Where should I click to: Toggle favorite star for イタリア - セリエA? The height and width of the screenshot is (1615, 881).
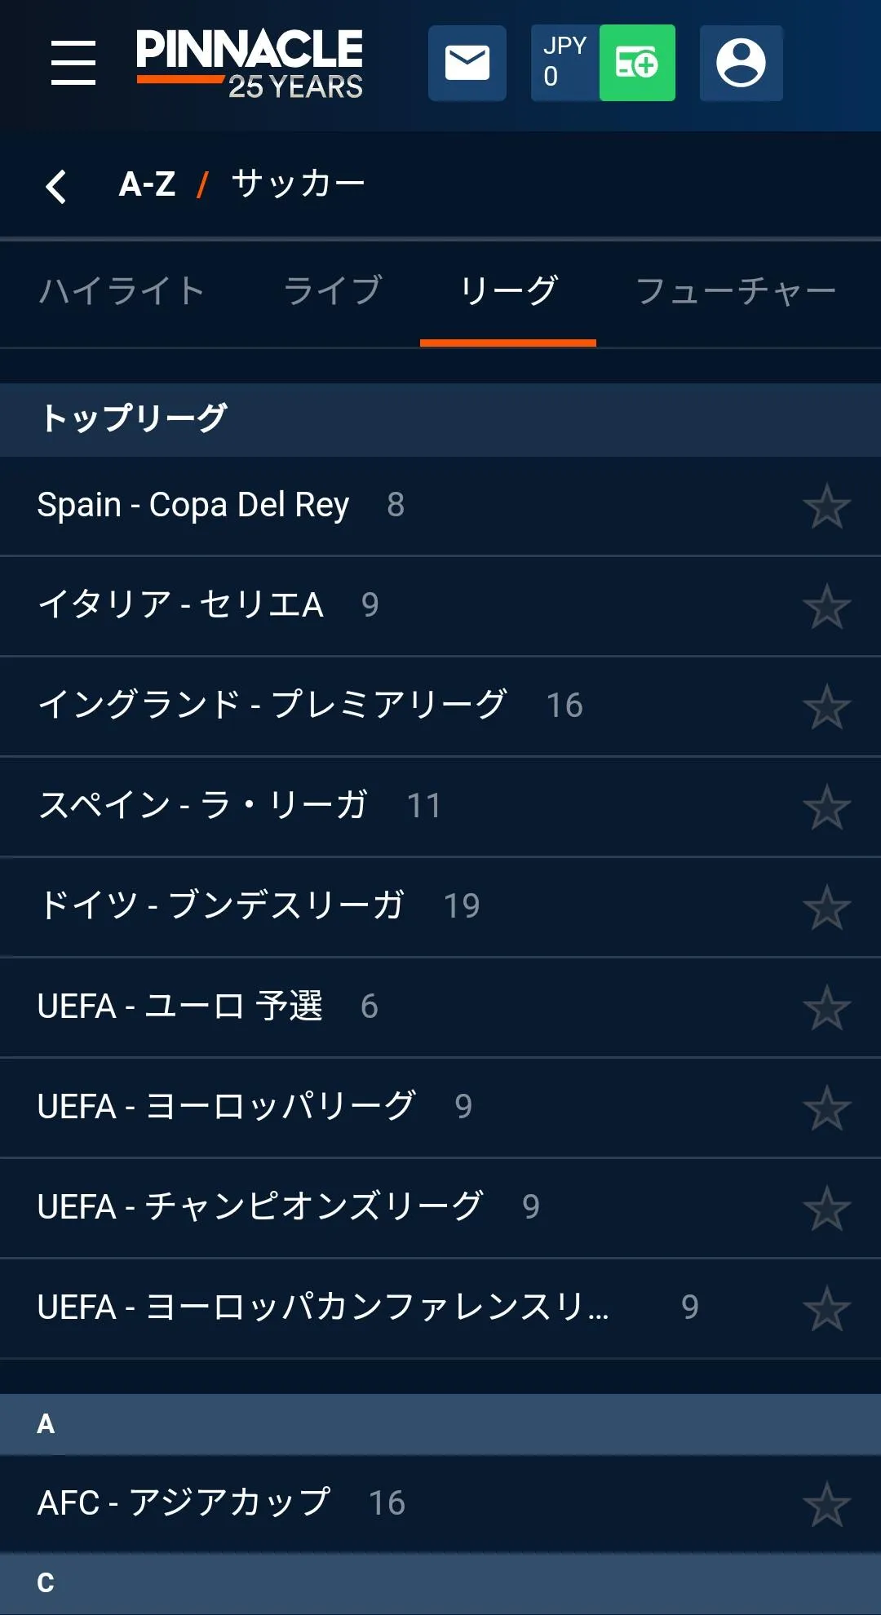coord(826,607)
